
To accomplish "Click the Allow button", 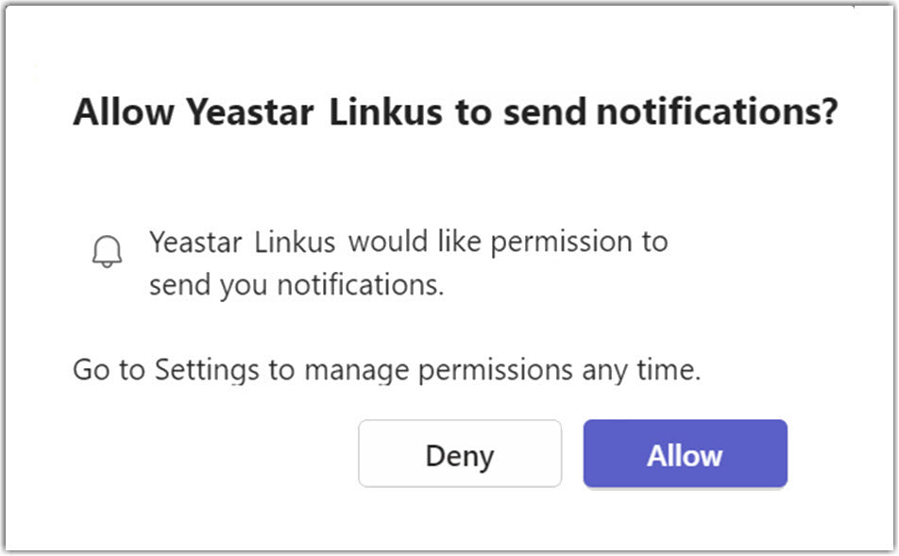I will click(x=685, y=455).
